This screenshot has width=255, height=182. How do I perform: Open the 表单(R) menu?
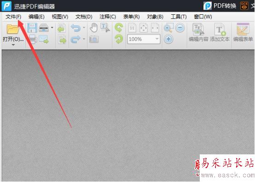131,17
